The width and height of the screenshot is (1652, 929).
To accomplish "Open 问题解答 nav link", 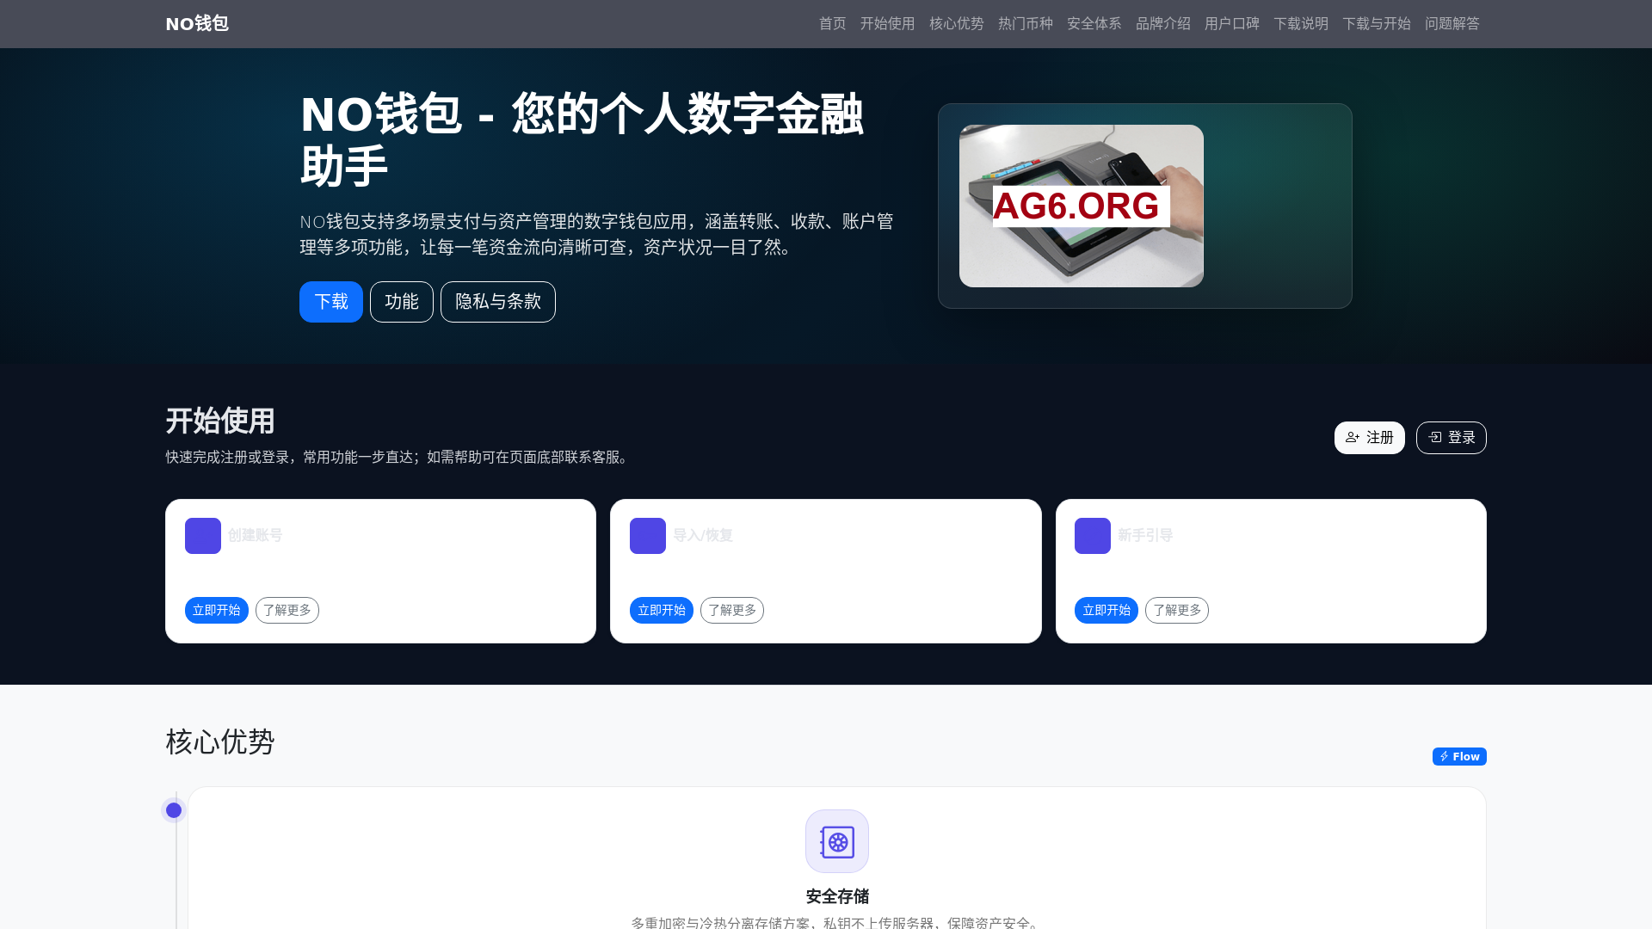I will 1452,24.
